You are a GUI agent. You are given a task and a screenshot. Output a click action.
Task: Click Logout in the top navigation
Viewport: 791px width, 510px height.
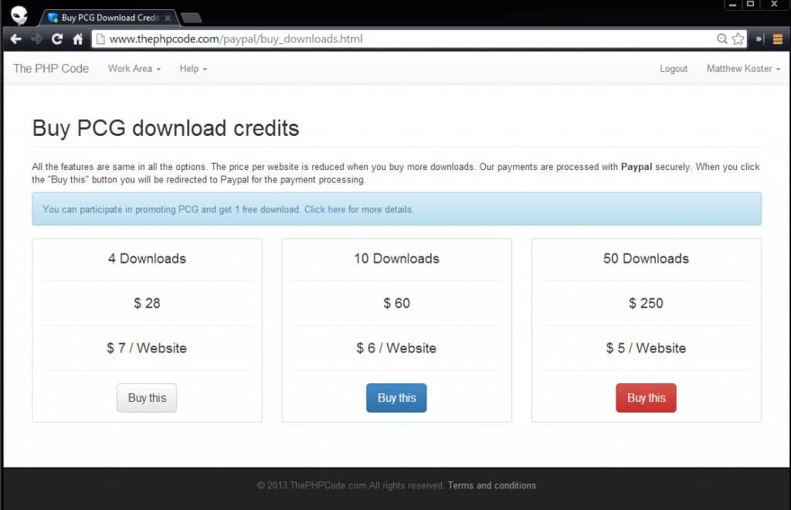pyautogui.click(x=673, y=69)
